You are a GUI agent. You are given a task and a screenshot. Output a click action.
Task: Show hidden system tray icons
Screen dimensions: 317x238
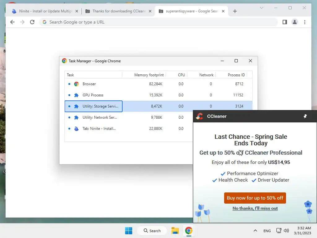coord(255,231)
